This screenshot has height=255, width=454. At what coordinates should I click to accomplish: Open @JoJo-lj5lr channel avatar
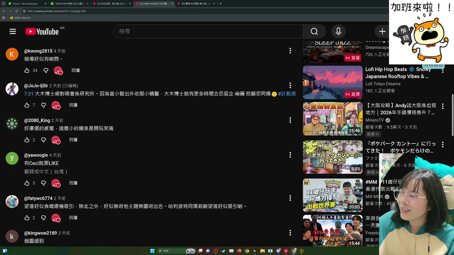click(12, 89)
